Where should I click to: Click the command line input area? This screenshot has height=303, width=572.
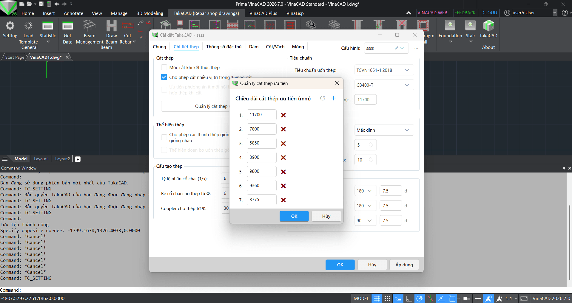[x=286, y=290]
